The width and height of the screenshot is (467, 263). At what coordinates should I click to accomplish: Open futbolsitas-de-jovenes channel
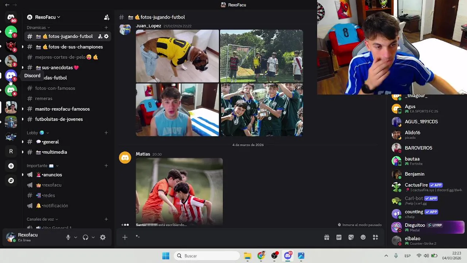click(x=68, y=119)
